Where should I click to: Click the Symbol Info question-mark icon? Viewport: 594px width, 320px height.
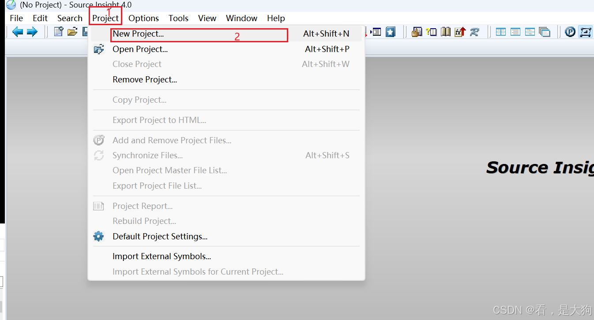pyautogui.click(x=431, y=32)
